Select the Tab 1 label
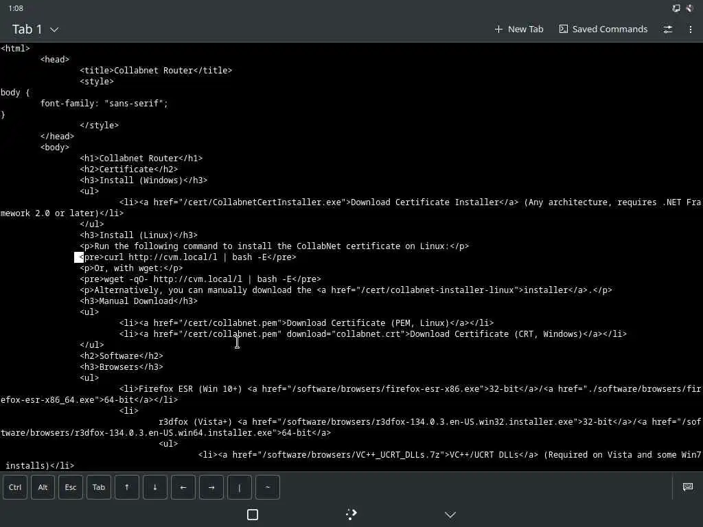The image size is (703, 527). point(27,30)
